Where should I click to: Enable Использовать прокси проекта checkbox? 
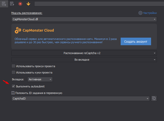pyautogui.click(x=13, y=66)
